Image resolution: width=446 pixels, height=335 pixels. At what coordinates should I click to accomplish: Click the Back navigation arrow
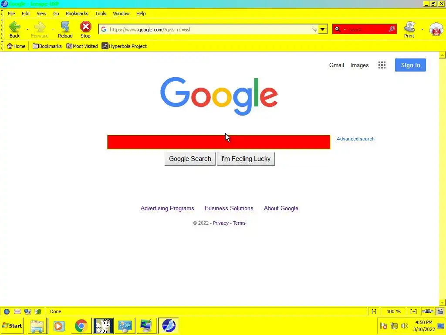point(14,29)
